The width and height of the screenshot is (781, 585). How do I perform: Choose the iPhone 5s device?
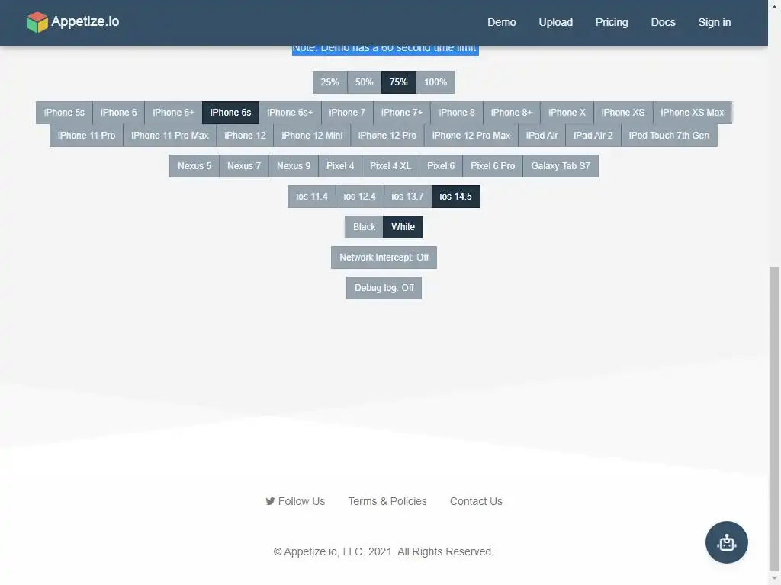(64, 113)
